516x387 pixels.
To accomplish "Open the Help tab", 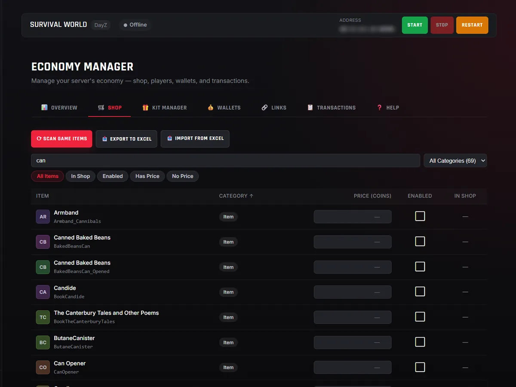I will point(388,107).
